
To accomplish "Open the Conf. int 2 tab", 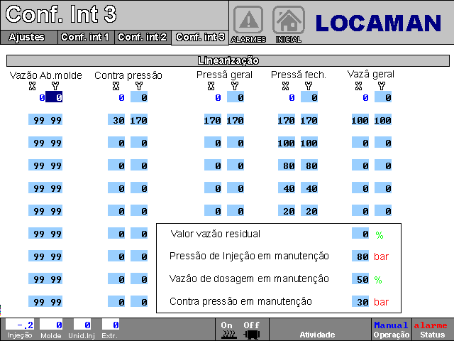I will click(142, 37).
